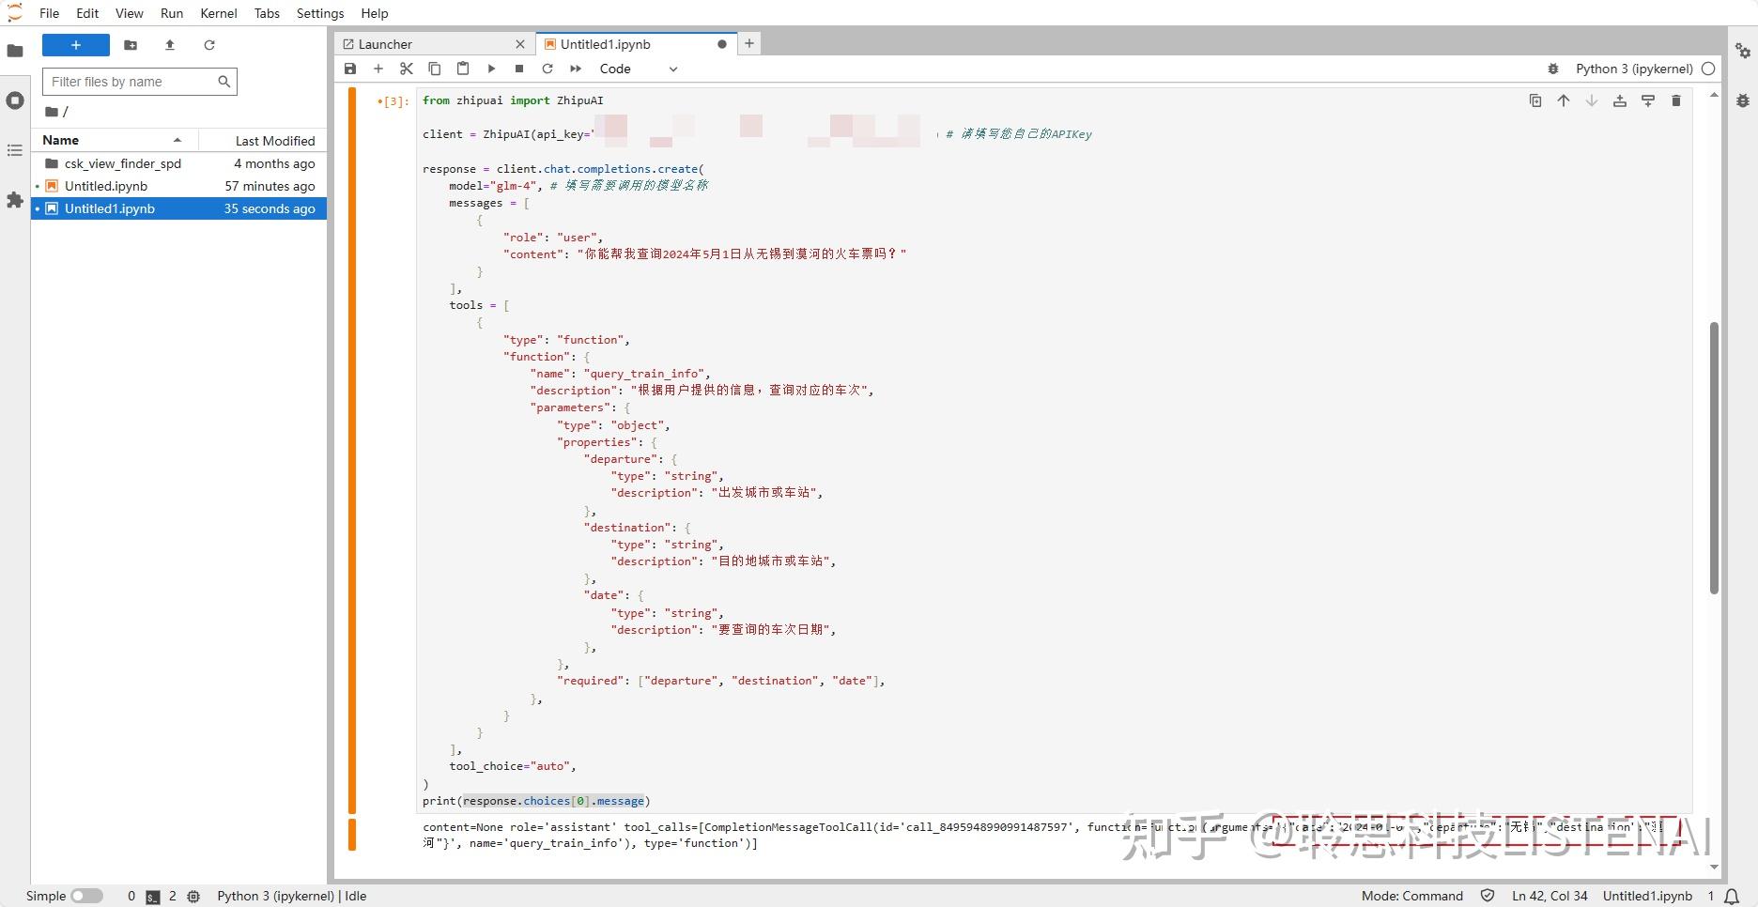Focus the Filter files by name field
This screenshot has height=907, width=1758.
pyautogui.click(x=140, y=82)
